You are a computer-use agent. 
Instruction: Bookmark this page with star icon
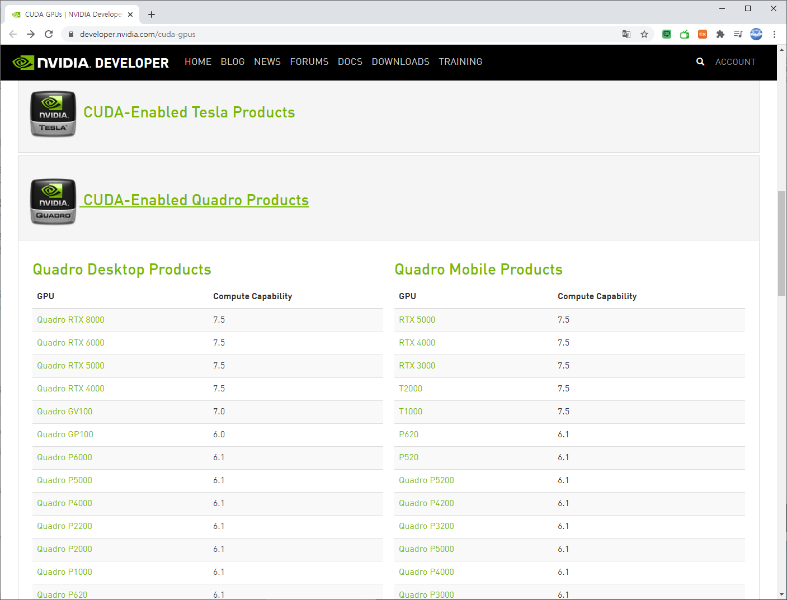(644, 34)
